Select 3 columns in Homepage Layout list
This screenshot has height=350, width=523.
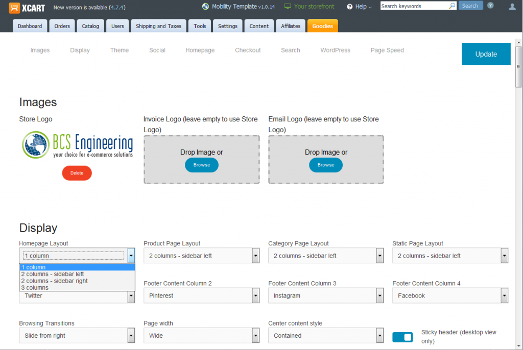pyautogui.click(x=36, y=287)
